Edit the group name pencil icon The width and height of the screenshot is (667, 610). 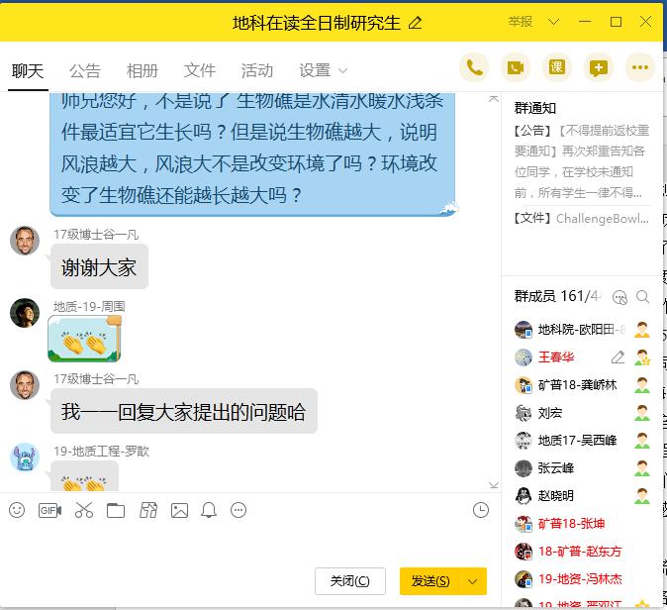(x=415, y=22)
